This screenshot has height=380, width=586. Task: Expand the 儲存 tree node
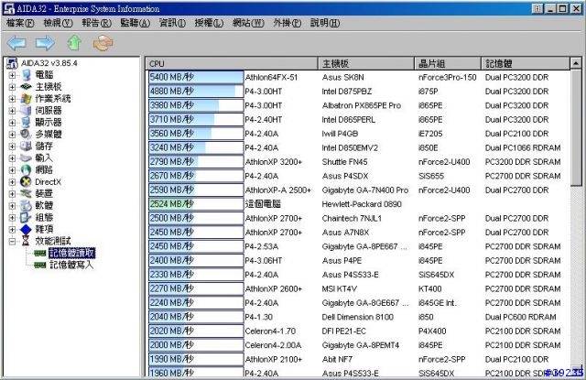click(12, 147)
